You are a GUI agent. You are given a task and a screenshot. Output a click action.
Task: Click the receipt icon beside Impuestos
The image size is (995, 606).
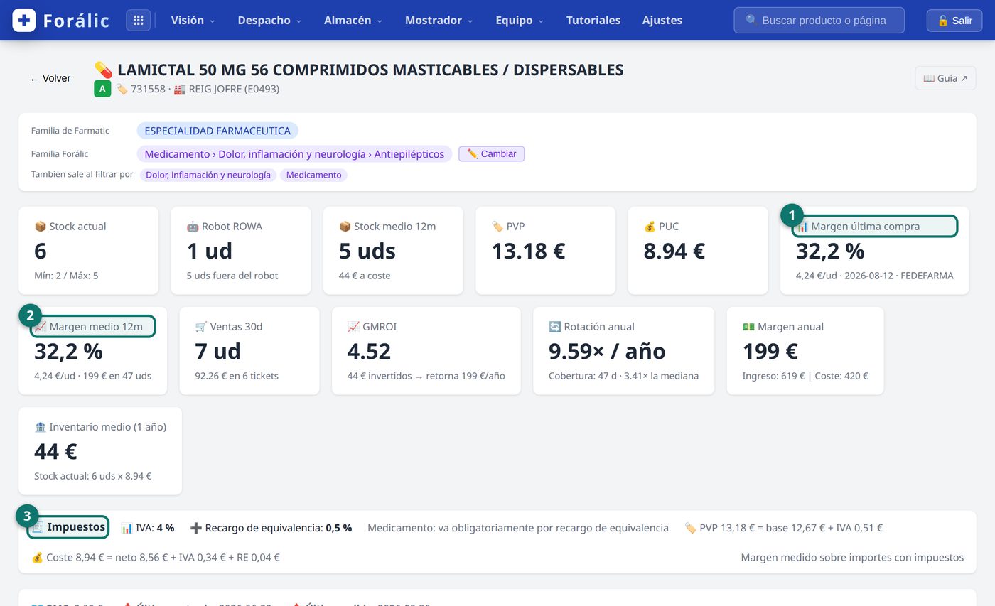37,527
